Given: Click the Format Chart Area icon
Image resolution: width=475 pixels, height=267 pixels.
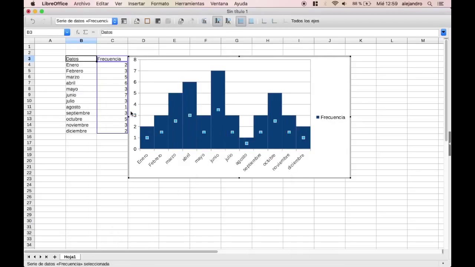Looking at the screenshot, I should [147, 21].
